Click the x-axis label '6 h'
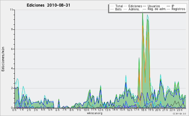 (57, 110)
